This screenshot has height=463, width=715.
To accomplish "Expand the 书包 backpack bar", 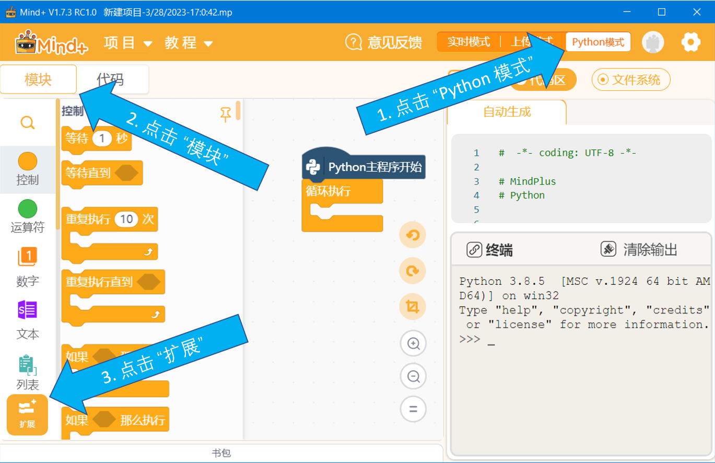I will pyautogui.click(x=221, y=453).
